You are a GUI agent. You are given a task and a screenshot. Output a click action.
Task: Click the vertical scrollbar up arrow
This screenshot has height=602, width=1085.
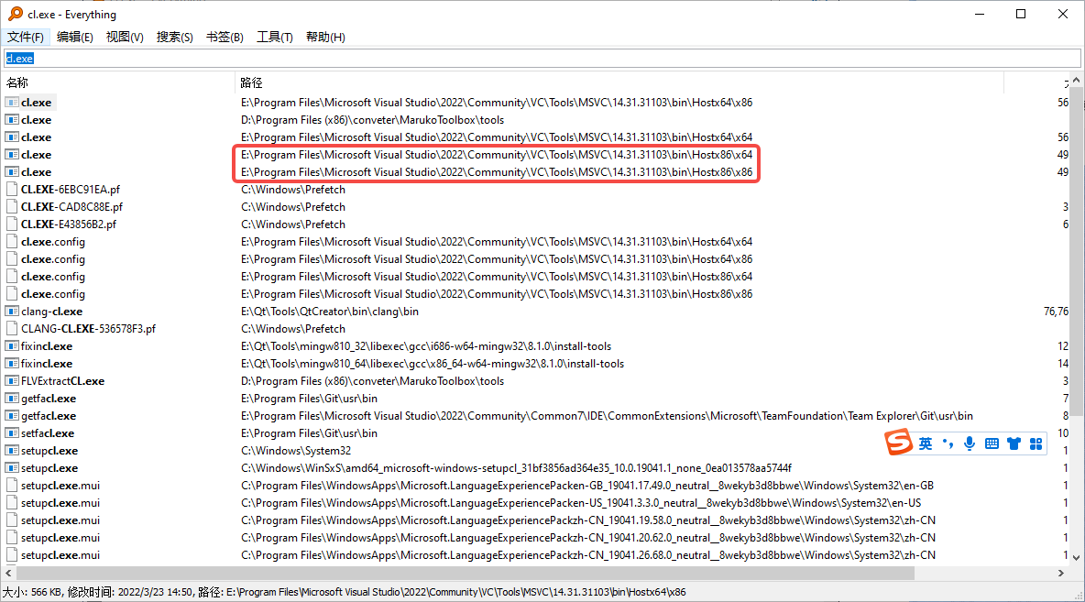1076,81
